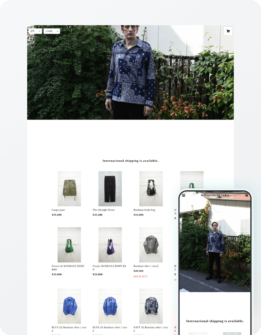Open the mobile hamburger menu icon
Screen dimensions: 261x335
(x=184, y=195)
